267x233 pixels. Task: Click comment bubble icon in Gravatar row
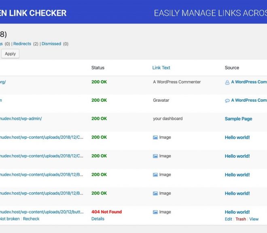[227, 101]
